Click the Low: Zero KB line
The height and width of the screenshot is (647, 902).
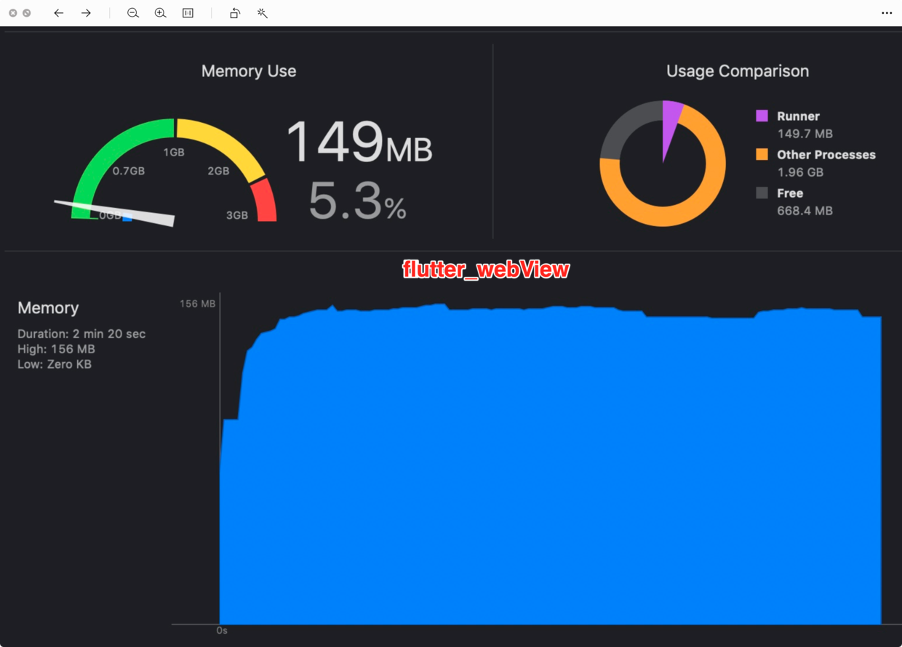click(55, 365)
